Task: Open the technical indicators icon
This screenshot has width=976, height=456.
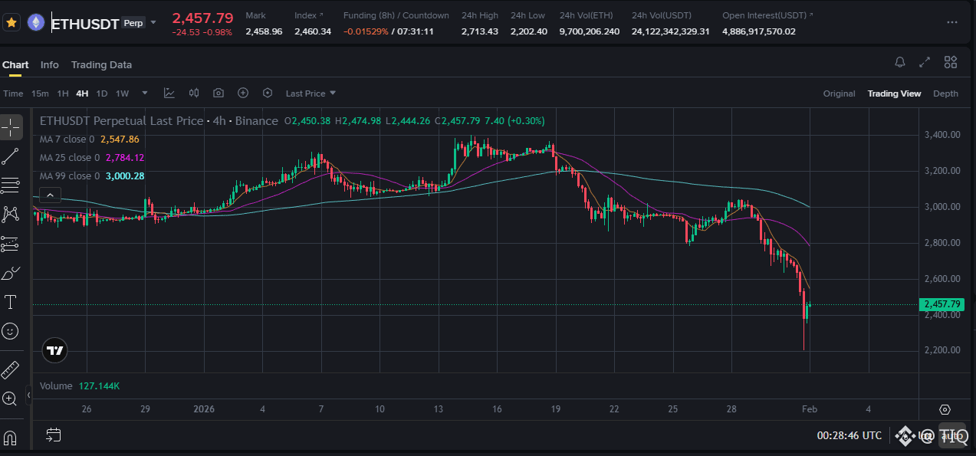Action: coord(169,93)
